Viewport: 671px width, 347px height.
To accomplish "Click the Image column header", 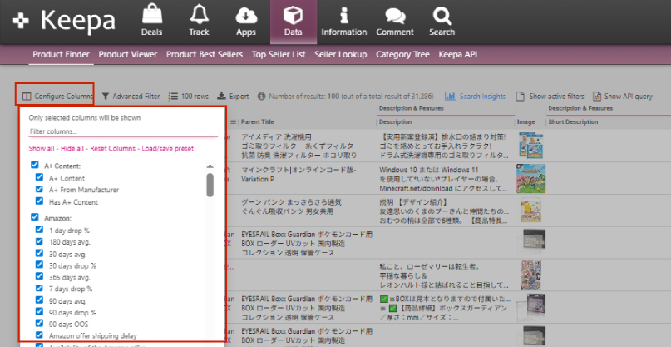I will (x=526, y=122).
